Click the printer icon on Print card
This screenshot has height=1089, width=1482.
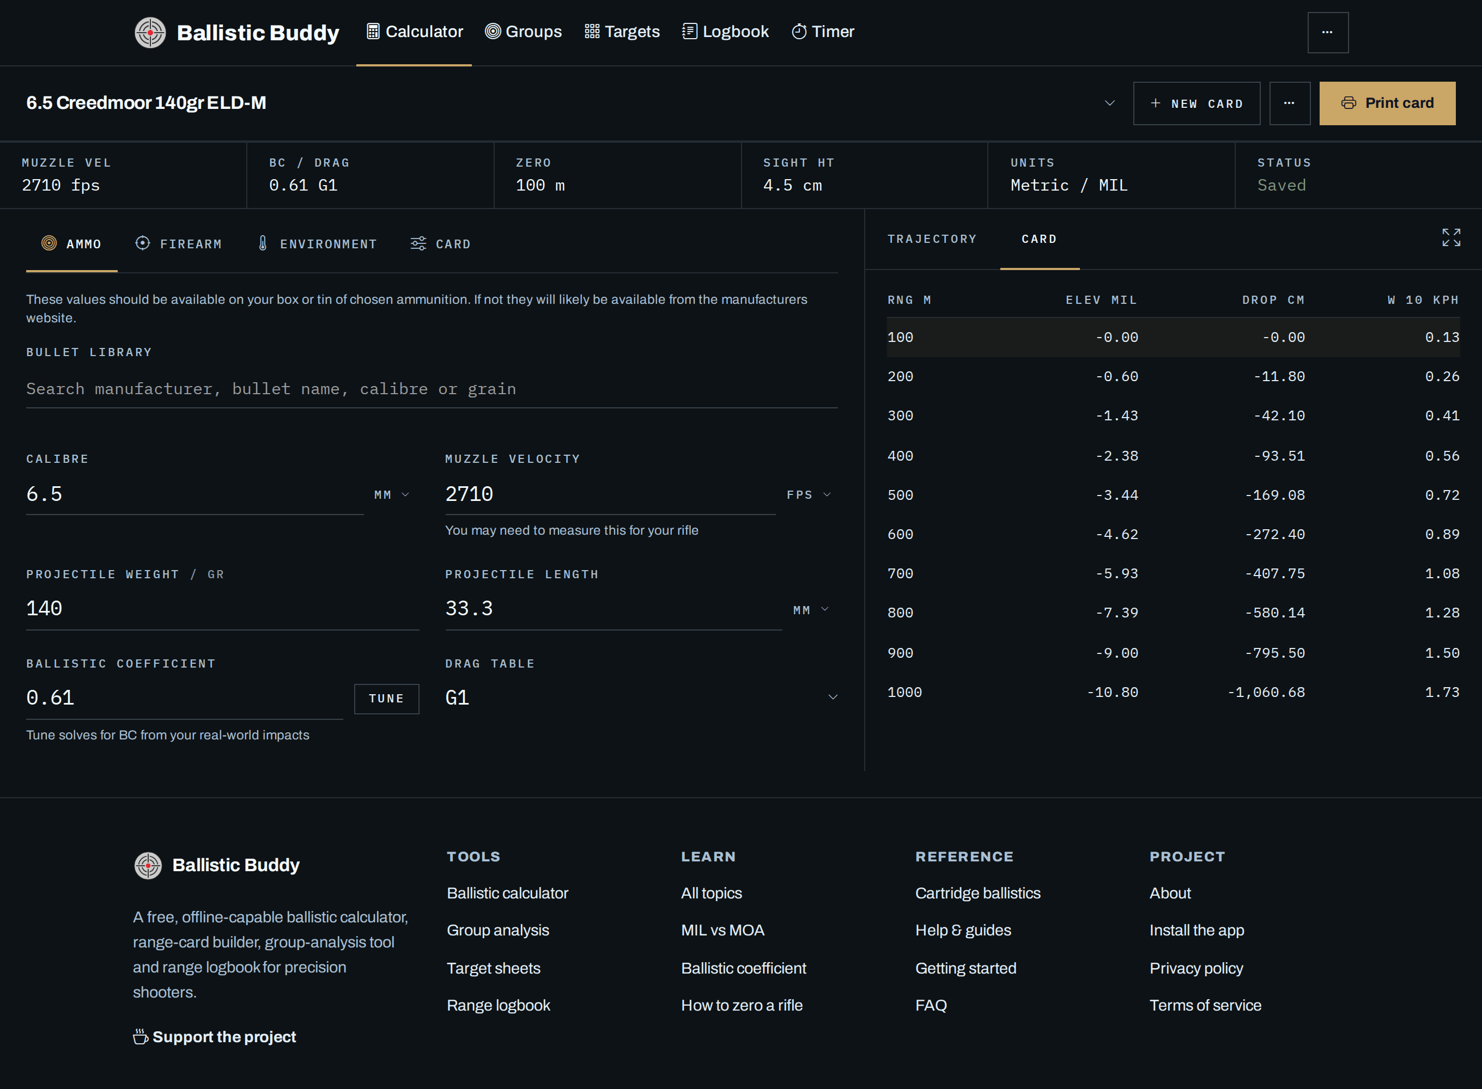(x=1348, y=103)
